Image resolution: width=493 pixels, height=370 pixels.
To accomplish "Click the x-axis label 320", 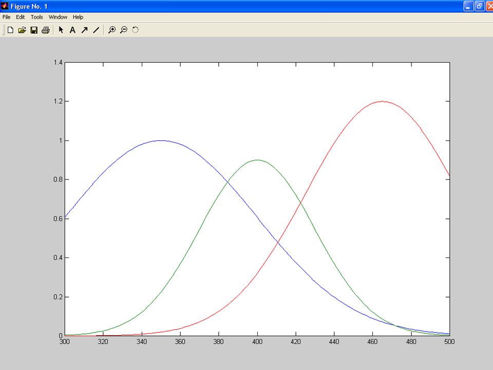I will click(103, 342).
